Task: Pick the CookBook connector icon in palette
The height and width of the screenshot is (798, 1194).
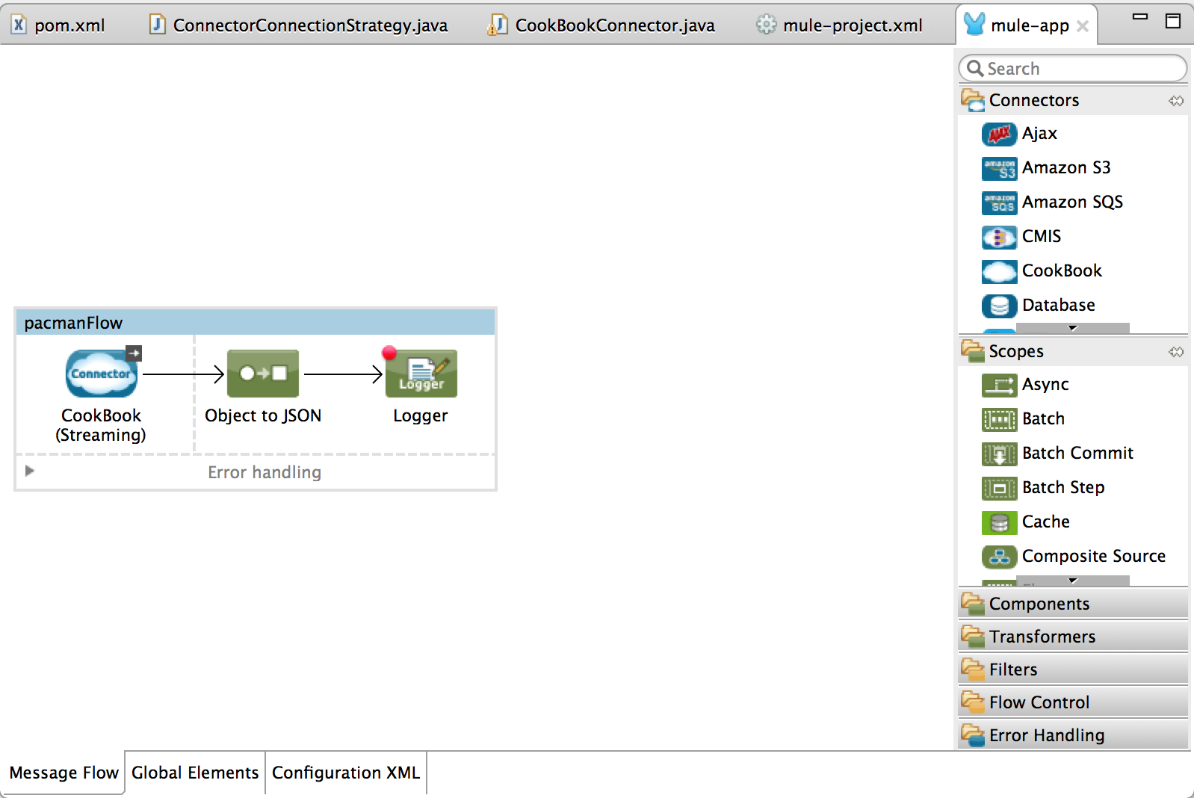Action: pyautogui.click(x=999, y=271)
